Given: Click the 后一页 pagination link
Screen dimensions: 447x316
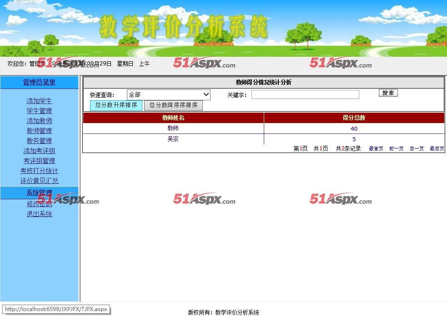Looking at the screenshot, I should click(x=417, y=148).
